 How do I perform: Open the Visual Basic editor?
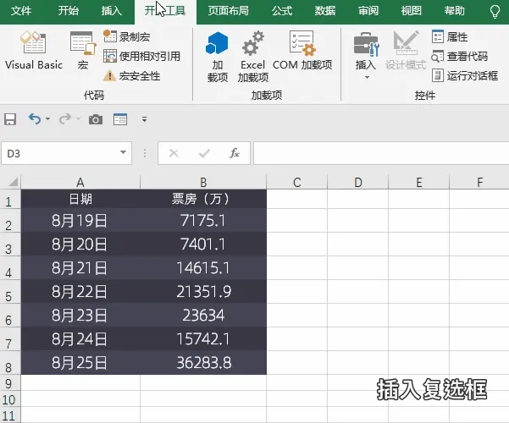34,51
